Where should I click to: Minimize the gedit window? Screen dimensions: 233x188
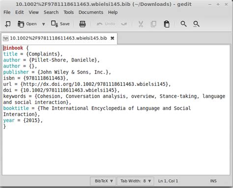210,4
